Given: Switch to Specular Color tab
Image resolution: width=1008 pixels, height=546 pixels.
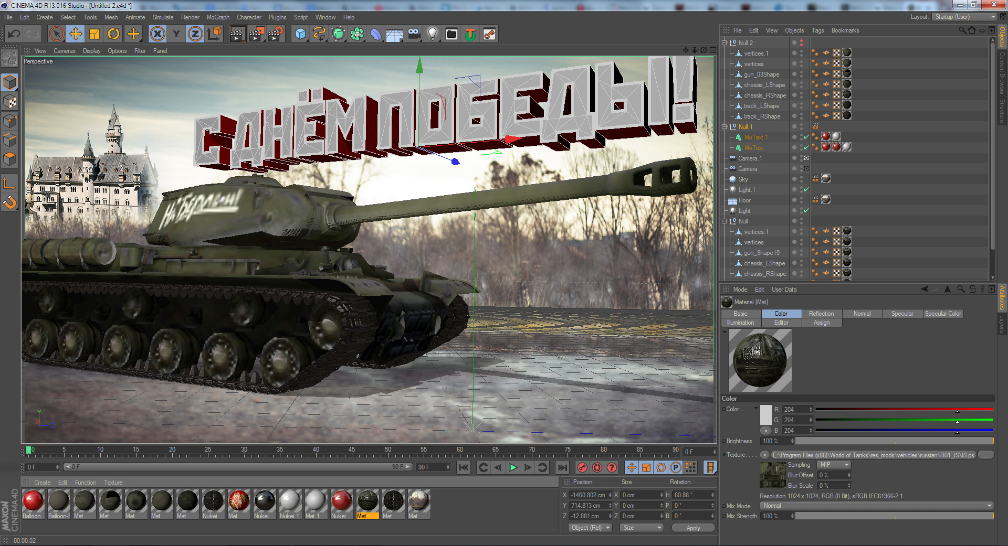Looking at the screenshot, I should (x=943, y=314).
